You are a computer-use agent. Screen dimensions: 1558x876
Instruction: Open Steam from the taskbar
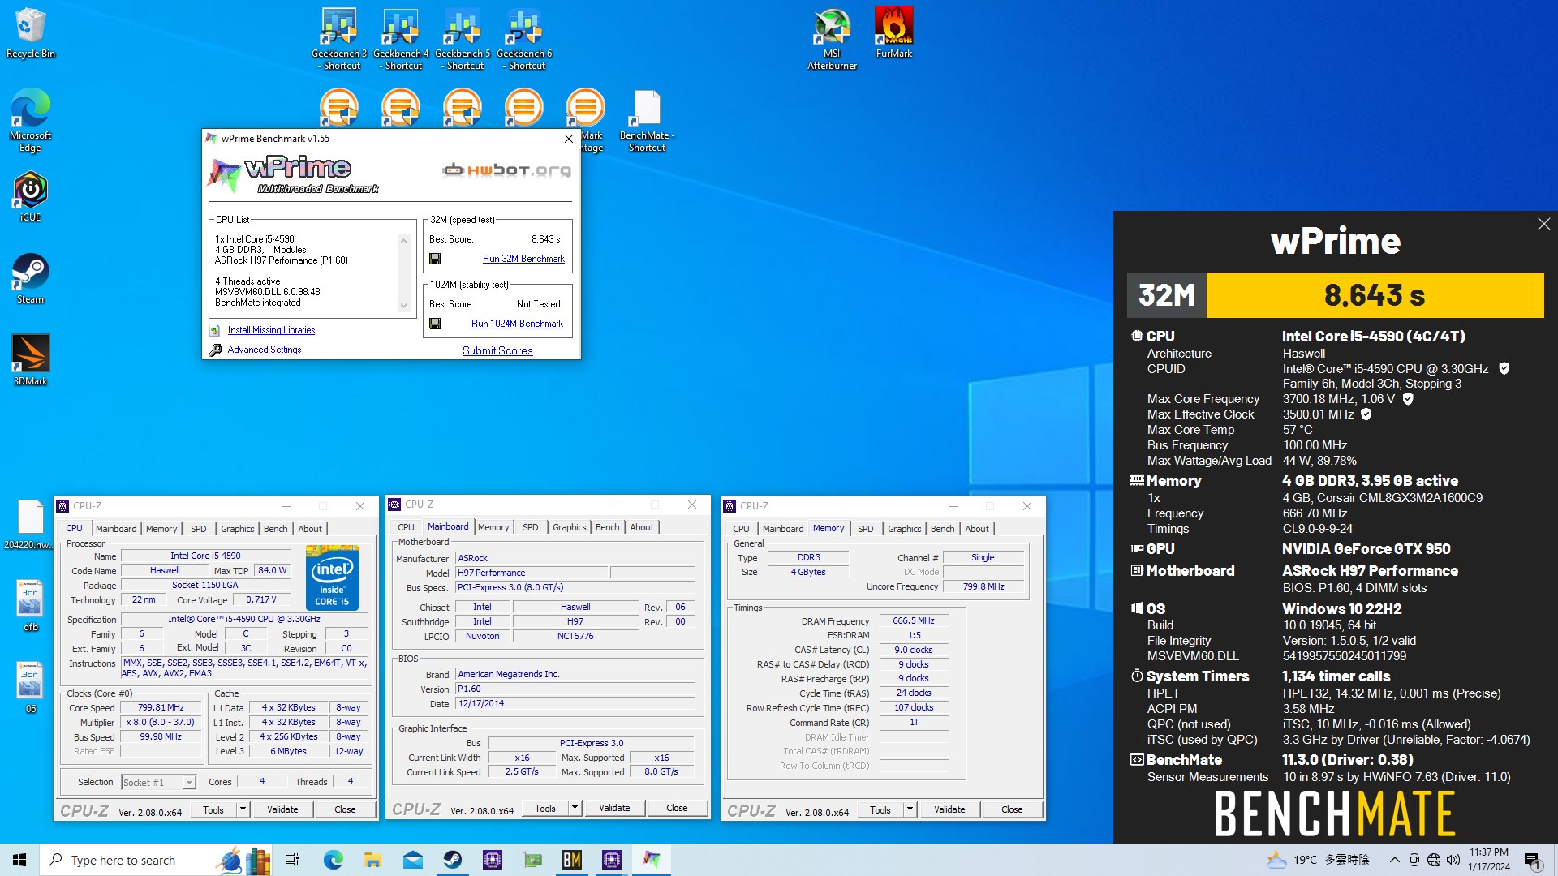452,860
